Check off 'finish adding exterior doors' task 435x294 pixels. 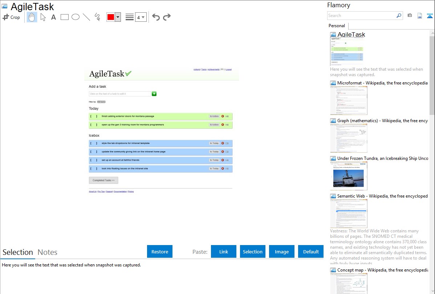point(93,116)
